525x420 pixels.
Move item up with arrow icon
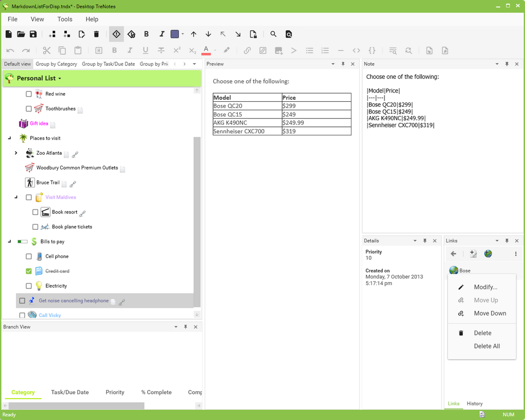(193, 34)
